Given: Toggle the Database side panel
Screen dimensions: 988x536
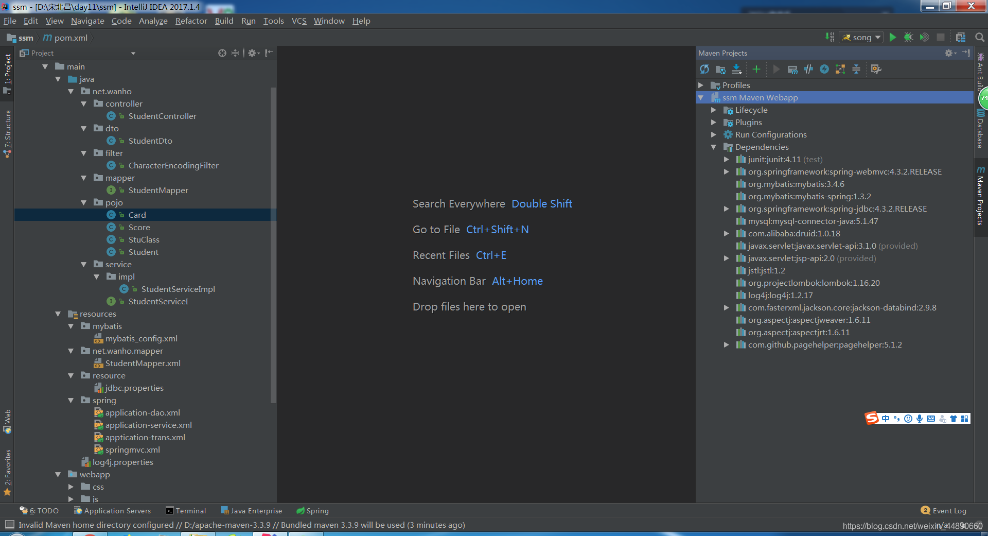Looking at the screenshot, I should point(980,129).
